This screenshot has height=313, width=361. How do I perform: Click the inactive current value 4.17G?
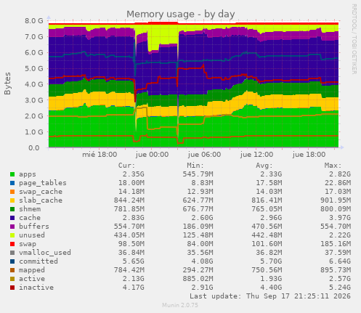(133, 288)
